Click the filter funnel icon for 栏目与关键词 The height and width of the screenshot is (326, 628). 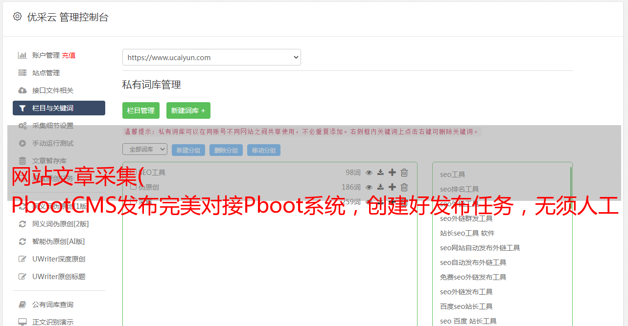point(23,108)
